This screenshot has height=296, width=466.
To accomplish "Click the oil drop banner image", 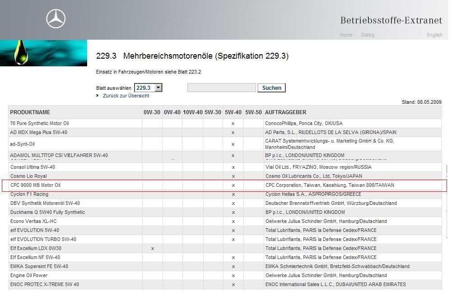I will point(43,53).
